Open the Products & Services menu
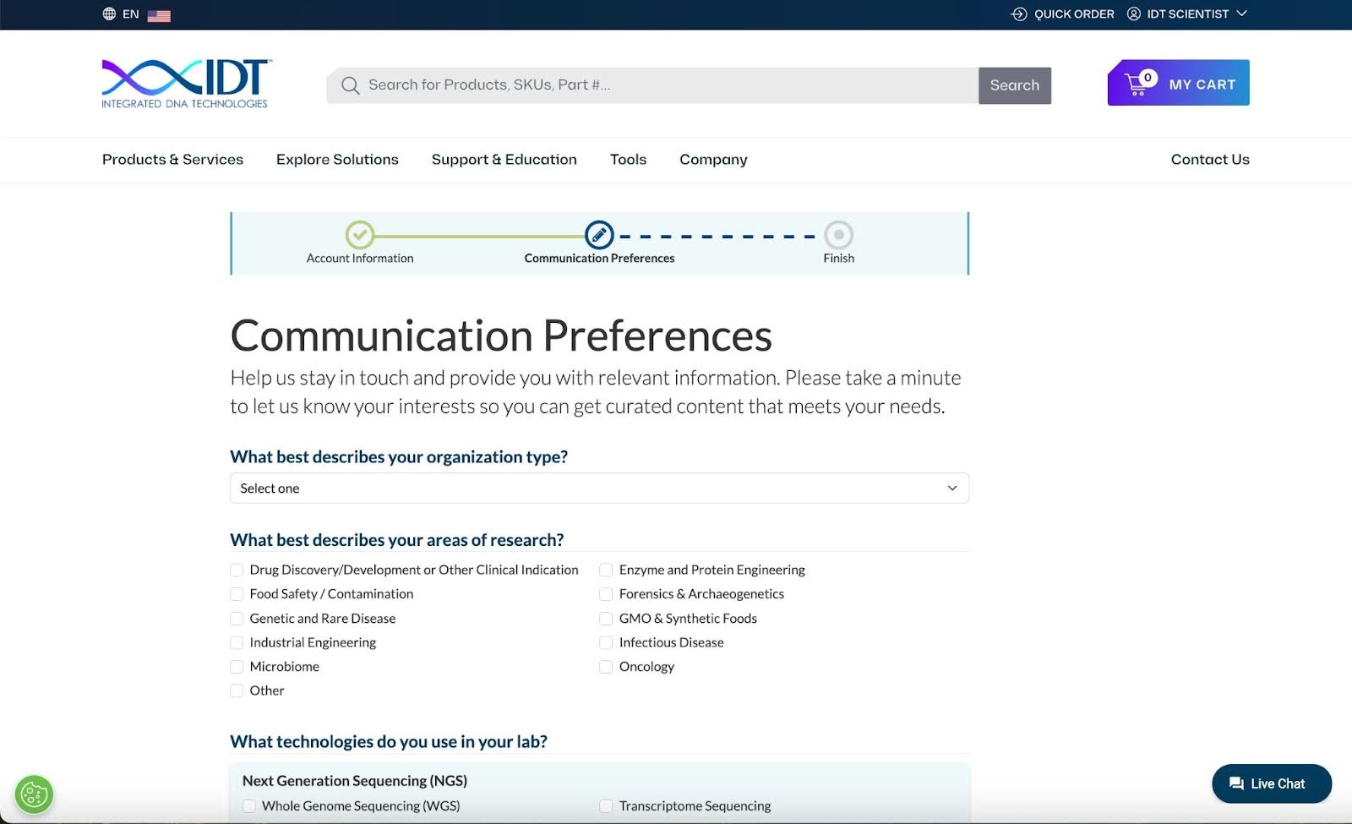 (x=172, y=160)
